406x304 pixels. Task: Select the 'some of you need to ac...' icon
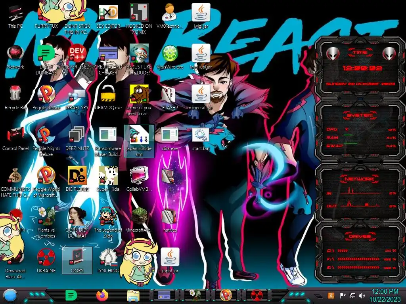pos(139,101)
